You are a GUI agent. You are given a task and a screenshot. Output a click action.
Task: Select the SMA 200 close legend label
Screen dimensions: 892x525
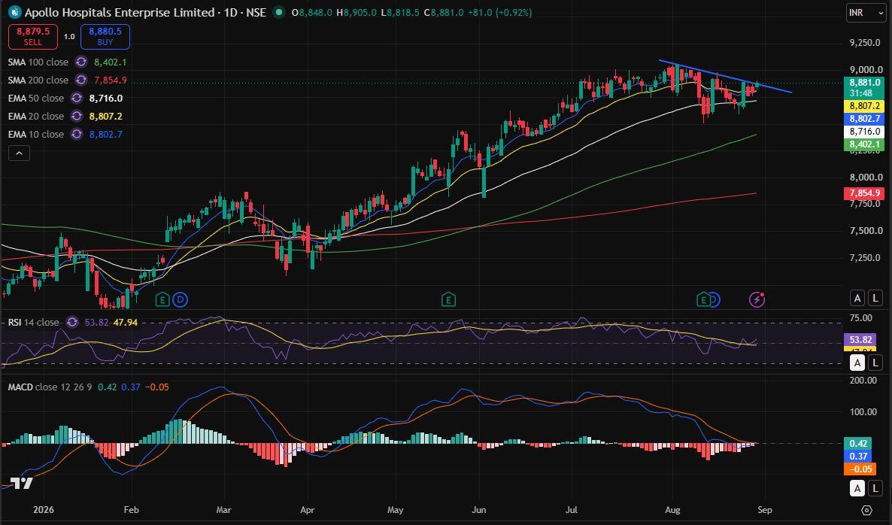click(38, 80)
